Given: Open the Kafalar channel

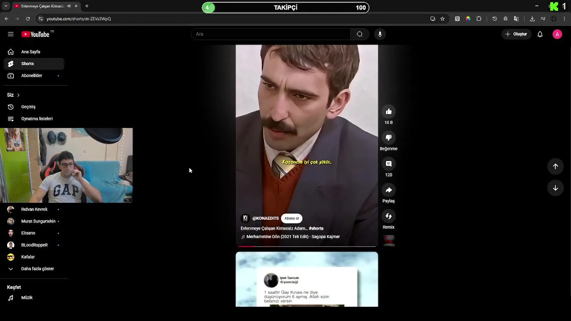Looking at the screenshot, I should pyautogui.click(x=34, y=257).
